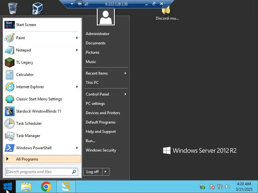Open the Discord-mu... folder on desktop

[x=167, y=13]
